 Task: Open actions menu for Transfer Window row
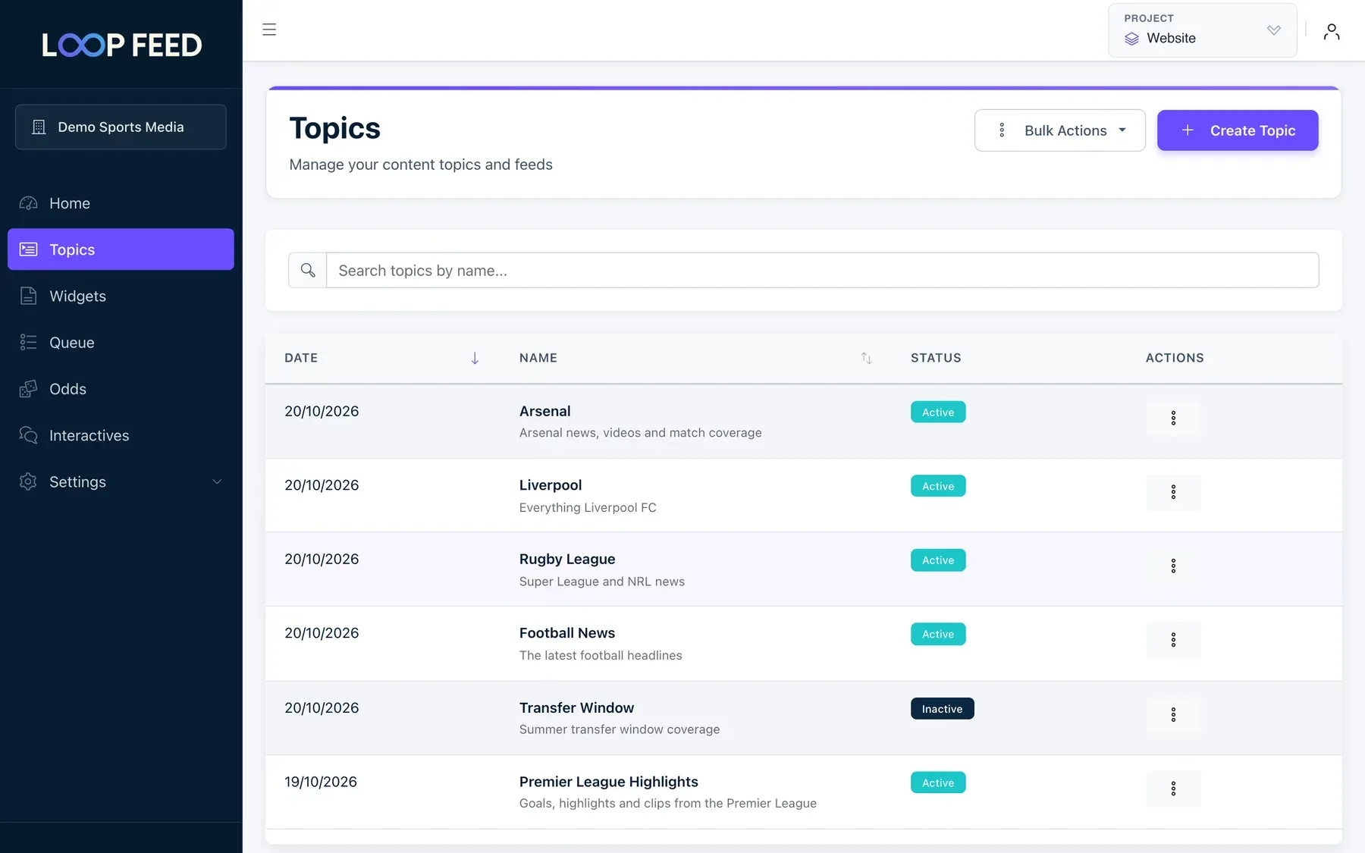tap(1173, 714)
